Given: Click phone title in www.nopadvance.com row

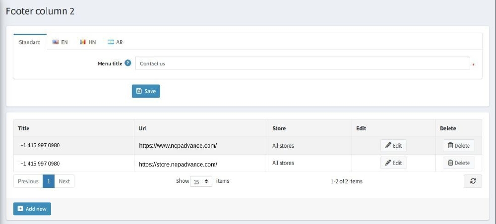Looking at the screenshot, I should [x=40, y=145].
